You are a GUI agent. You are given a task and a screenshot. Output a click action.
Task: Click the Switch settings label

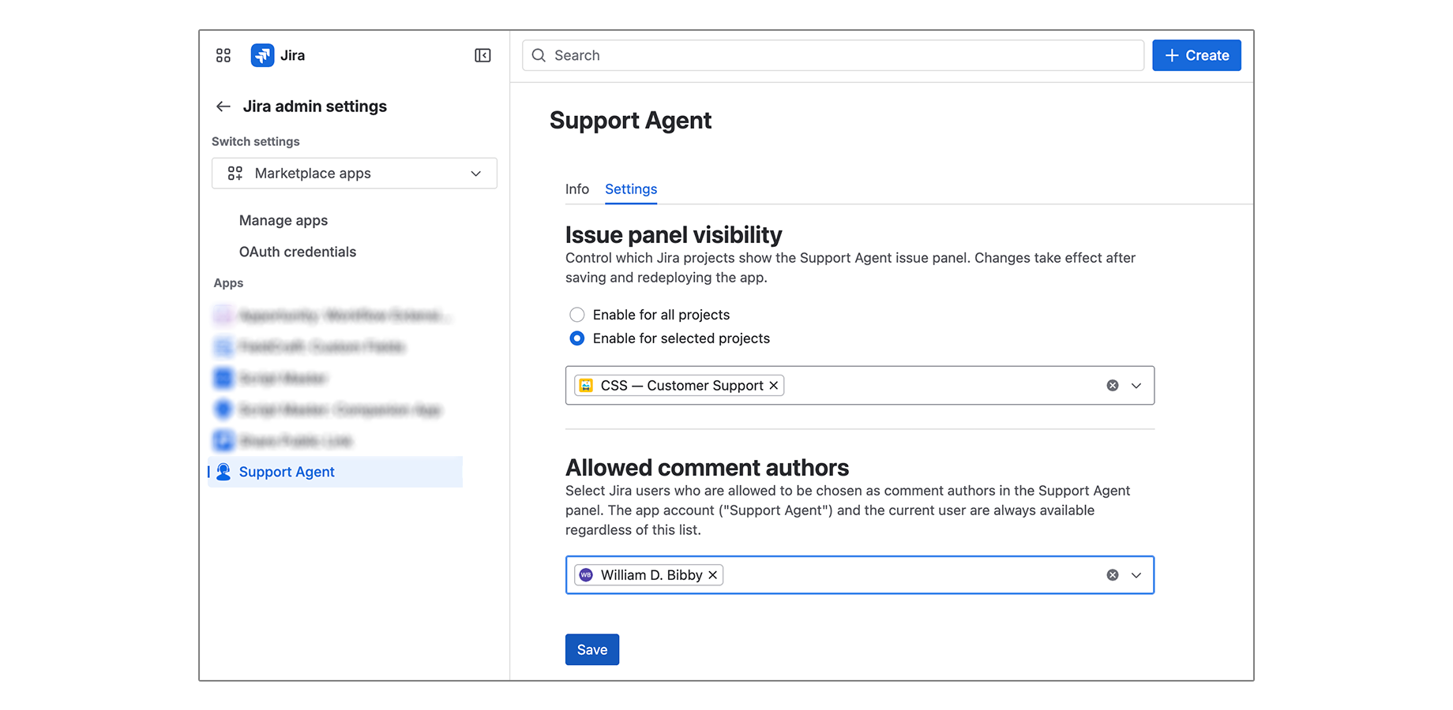(x=256, y=142)
